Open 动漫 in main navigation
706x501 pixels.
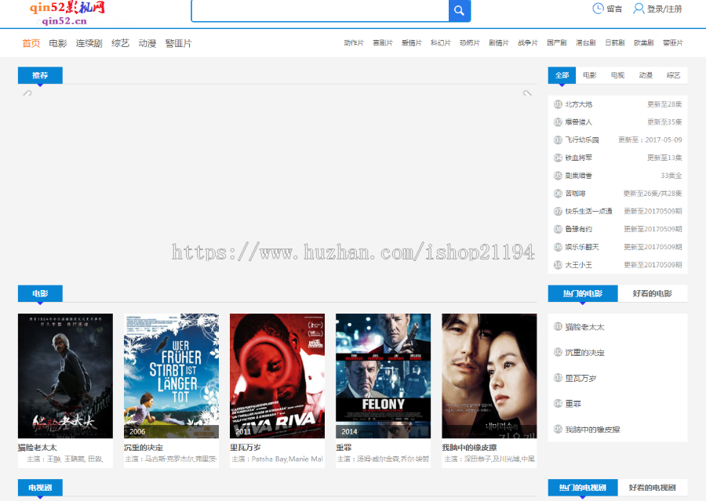(x=147, y=43)
